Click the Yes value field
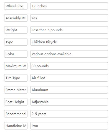Screen dimensions: 111x132 (69, 18)
